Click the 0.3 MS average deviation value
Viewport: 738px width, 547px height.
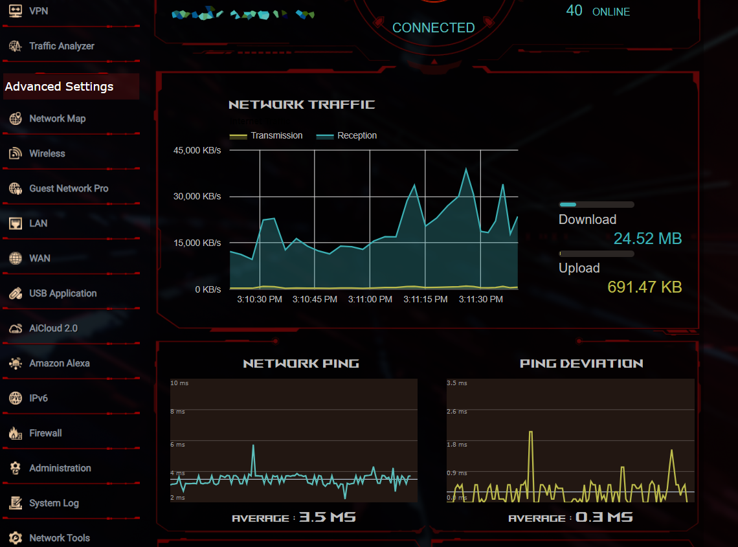coord(605,517)
